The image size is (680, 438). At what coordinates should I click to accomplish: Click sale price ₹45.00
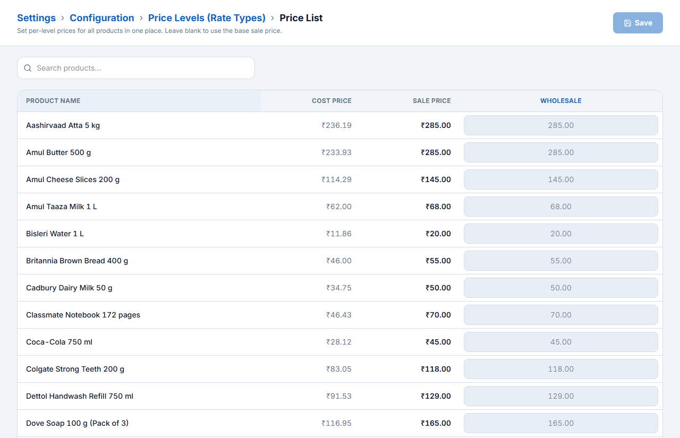(438, 342)
